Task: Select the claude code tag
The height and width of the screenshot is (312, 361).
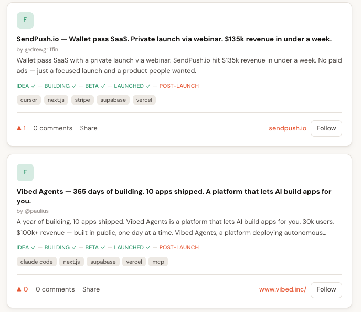Action: [37, 262]
